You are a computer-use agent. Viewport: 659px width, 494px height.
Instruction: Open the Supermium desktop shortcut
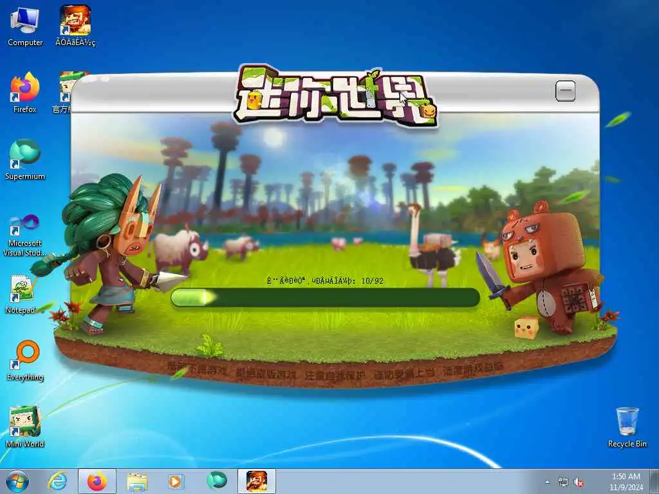[25, 160]
